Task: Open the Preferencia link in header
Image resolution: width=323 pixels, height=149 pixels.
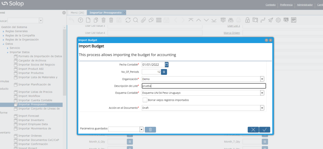Action: [286, 5]
